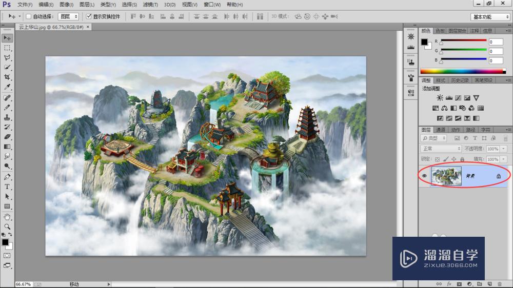
Task: Switch to the 历史记录 tab
Action: point(460,80)
